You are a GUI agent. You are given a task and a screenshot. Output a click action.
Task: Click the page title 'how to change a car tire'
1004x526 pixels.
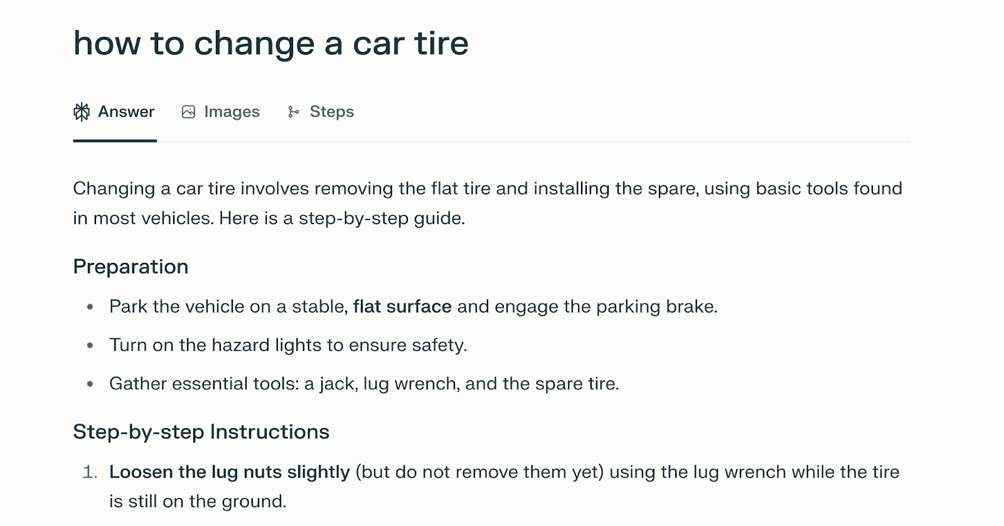point(270,43)
